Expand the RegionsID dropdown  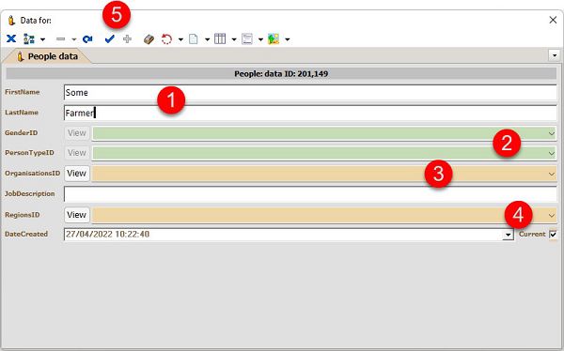[x=552, y=215]
